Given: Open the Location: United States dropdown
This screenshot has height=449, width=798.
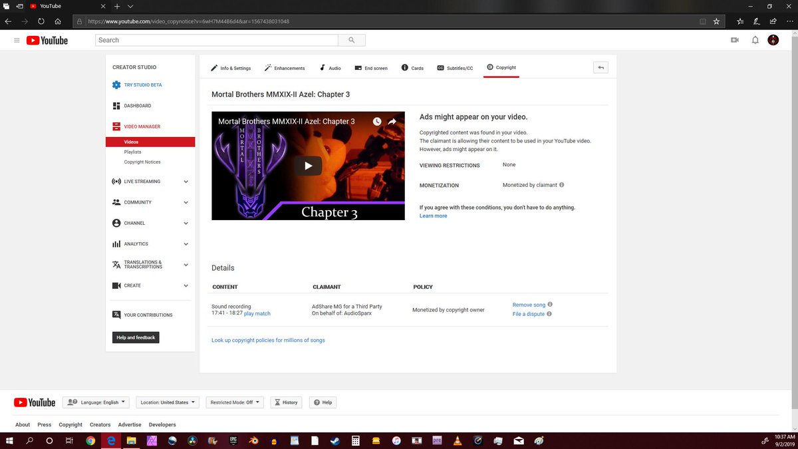Looking at the screenshot, I should (x=168, y=402).
